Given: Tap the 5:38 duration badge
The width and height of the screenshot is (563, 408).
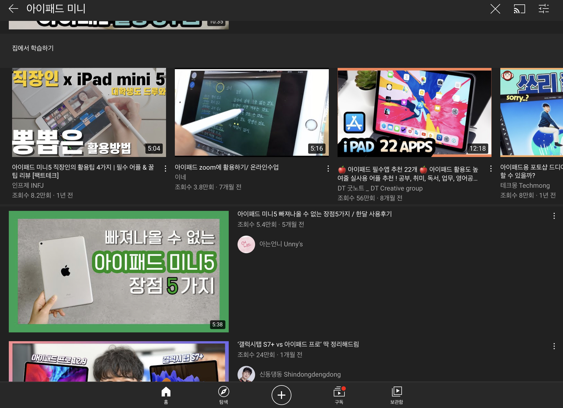Looking at the screenshot, I should (217, 324).
